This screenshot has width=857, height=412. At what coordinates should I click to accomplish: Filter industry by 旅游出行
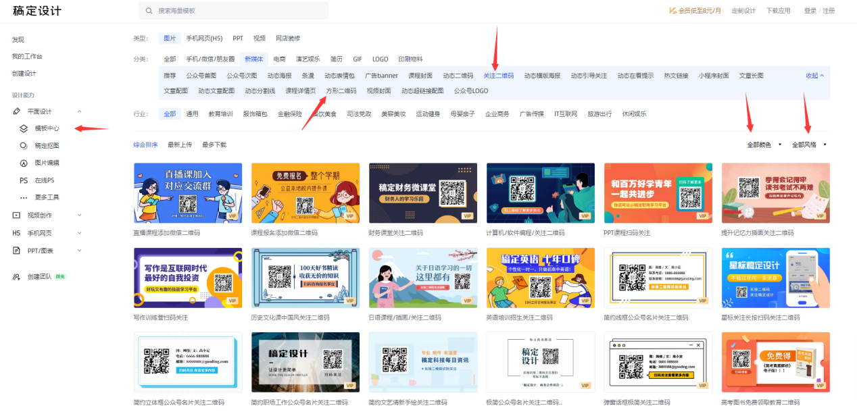point(600,114)
